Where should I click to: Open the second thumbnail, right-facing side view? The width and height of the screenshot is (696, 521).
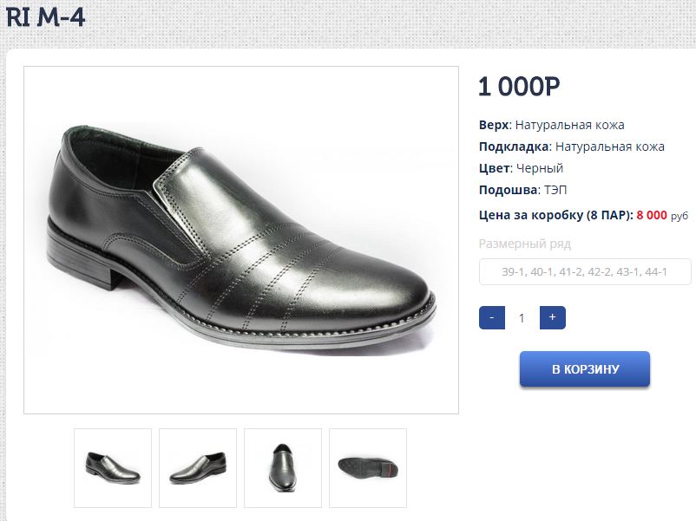(198, 467)
